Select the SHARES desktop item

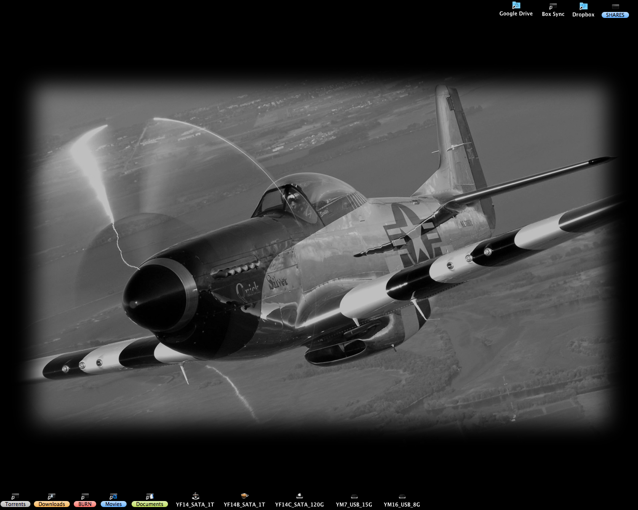[615, 6]
